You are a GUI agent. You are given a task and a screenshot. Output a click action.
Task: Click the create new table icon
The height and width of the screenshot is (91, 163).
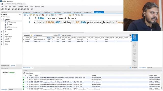coord(16,9)
